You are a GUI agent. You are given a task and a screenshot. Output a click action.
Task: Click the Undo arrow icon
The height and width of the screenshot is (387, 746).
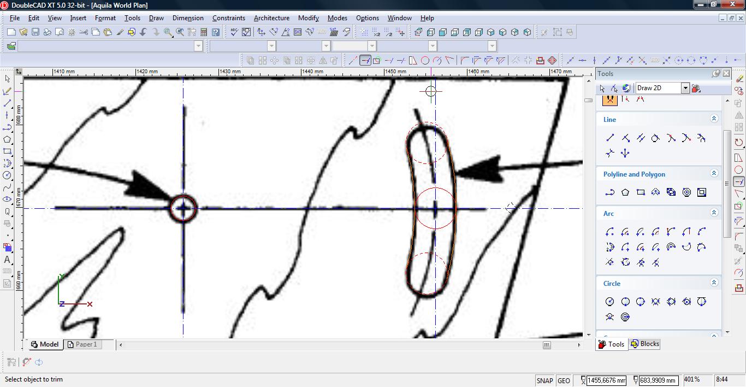pyautogui.click(x=144, y=32)
